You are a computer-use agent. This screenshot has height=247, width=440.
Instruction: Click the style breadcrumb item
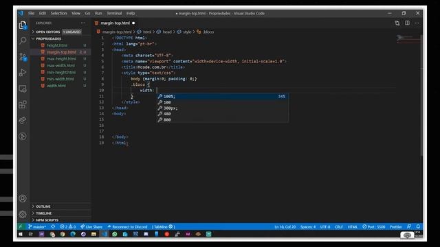point(187,32)
